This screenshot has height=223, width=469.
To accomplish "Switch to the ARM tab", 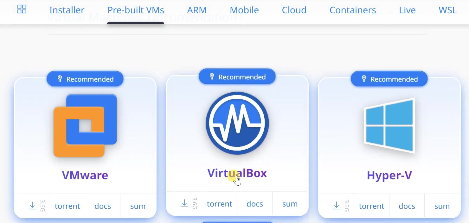I will point(197,10).
